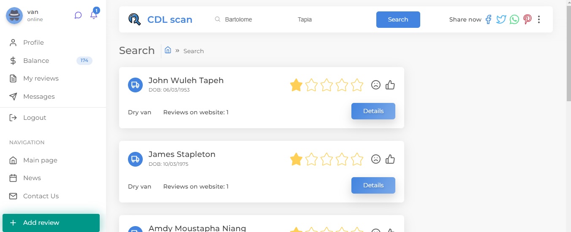This screenshot has height=232, width=571.
Task: Click sad face icon for James Stapleton
Action: pos(375,159)
